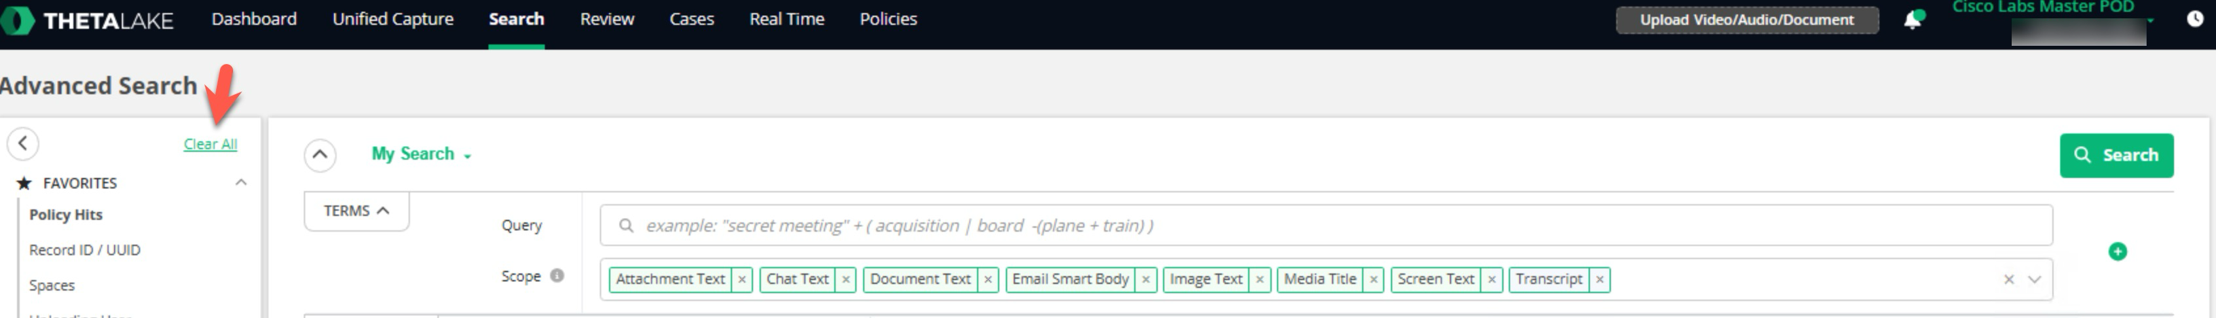The image size is (2216, 318).
Task: Remove the Chat Text scope tag
Action: pyautogui.click(x=845, y=279)
